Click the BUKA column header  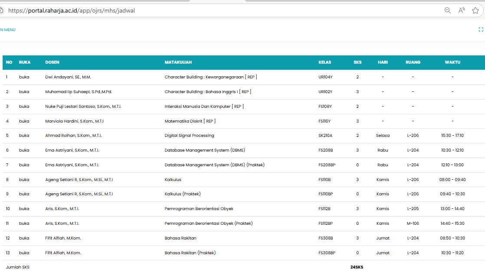(x=25, y=62)
